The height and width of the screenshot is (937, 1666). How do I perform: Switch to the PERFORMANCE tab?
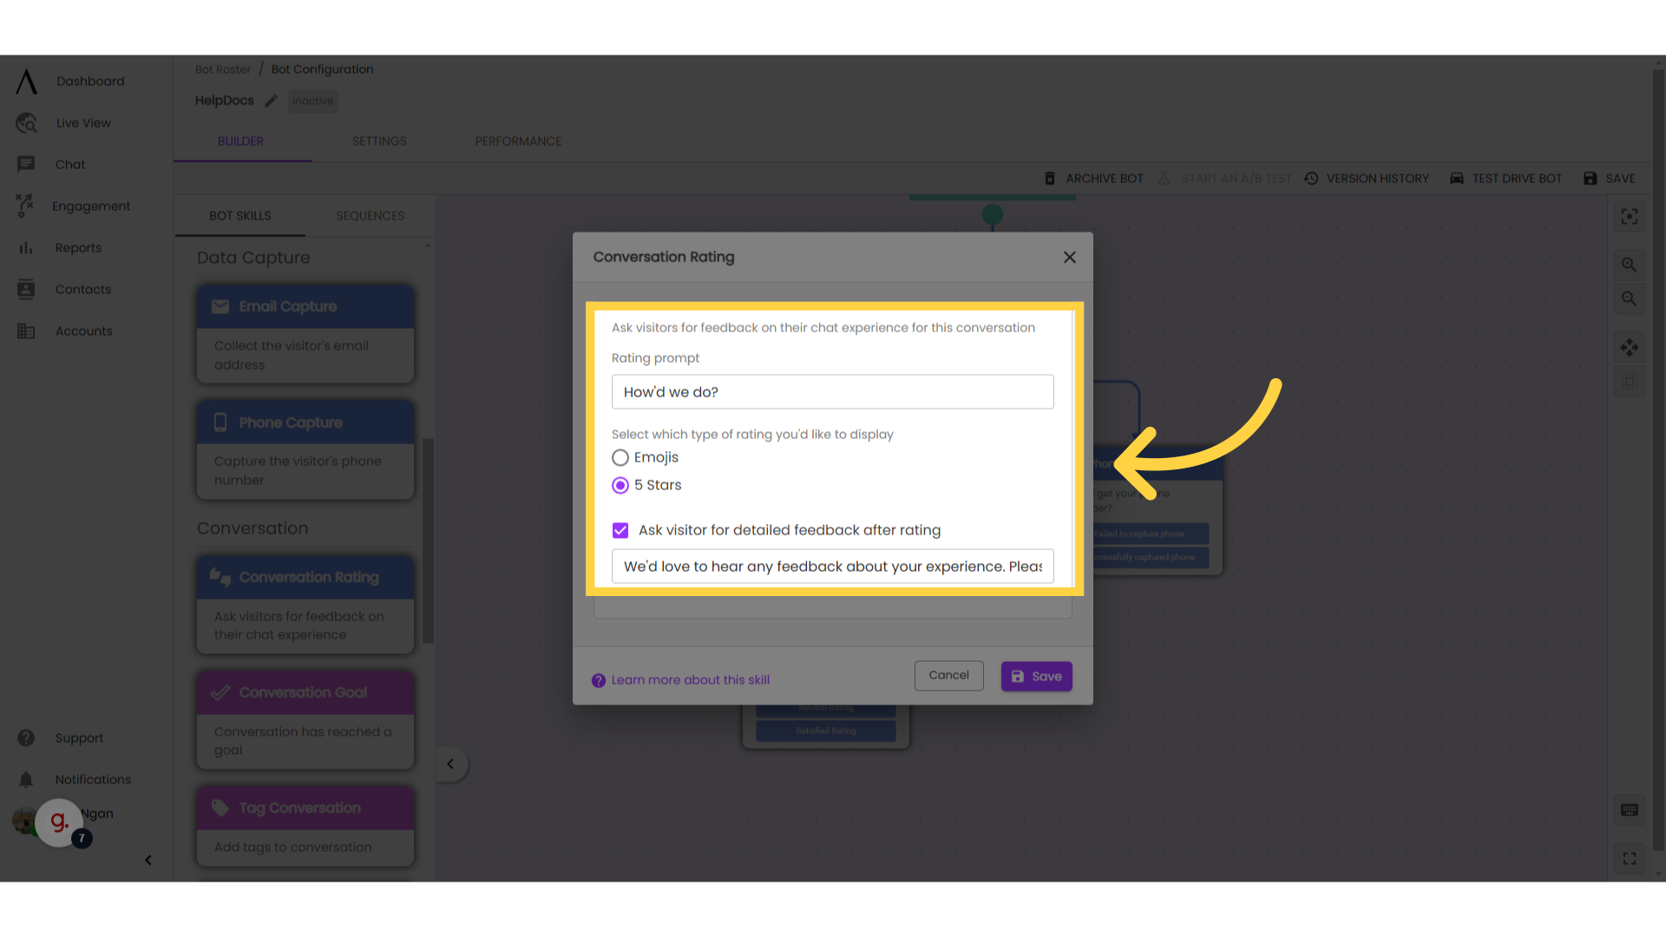[518, 141]
